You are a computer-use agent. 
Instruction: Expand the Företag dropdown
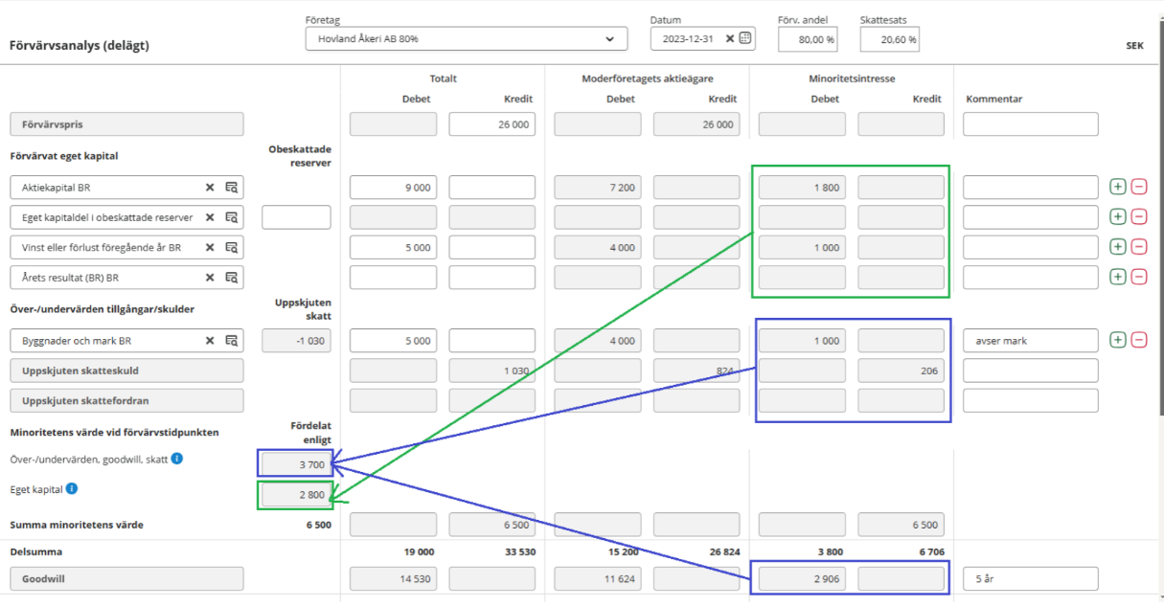pos(609,39)
